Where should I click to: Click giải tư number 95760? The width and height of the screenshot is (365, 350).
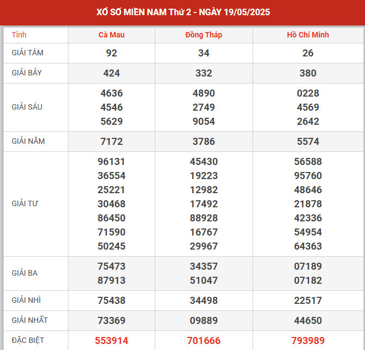point(308,176)
